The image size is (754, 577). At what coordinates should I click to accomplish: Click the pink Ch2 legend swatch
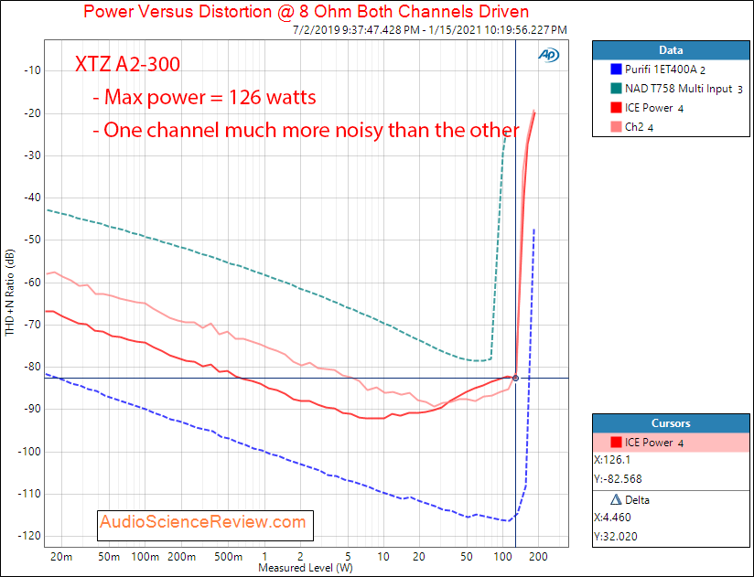pos(616,127)
